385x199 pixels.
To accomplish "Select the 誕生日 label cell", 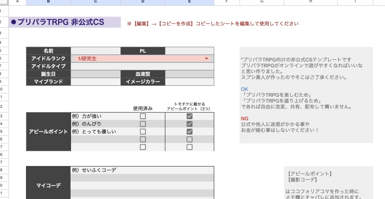I will 49,74.
